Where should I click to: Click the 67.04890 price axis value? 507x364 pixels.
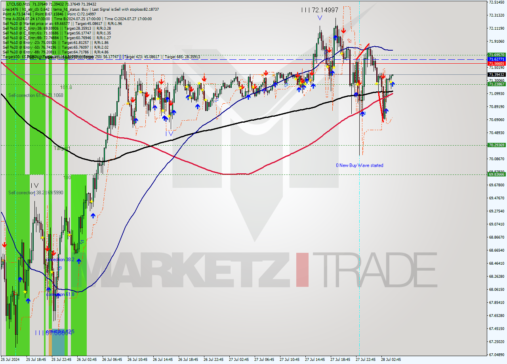pyautogui.click(x=496, y=355)
